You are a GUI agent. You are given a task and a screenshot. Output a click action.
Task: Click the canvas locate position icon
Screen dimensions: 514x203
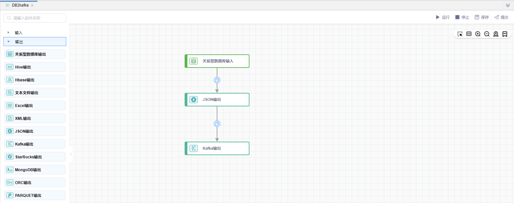tap(496, 34)
